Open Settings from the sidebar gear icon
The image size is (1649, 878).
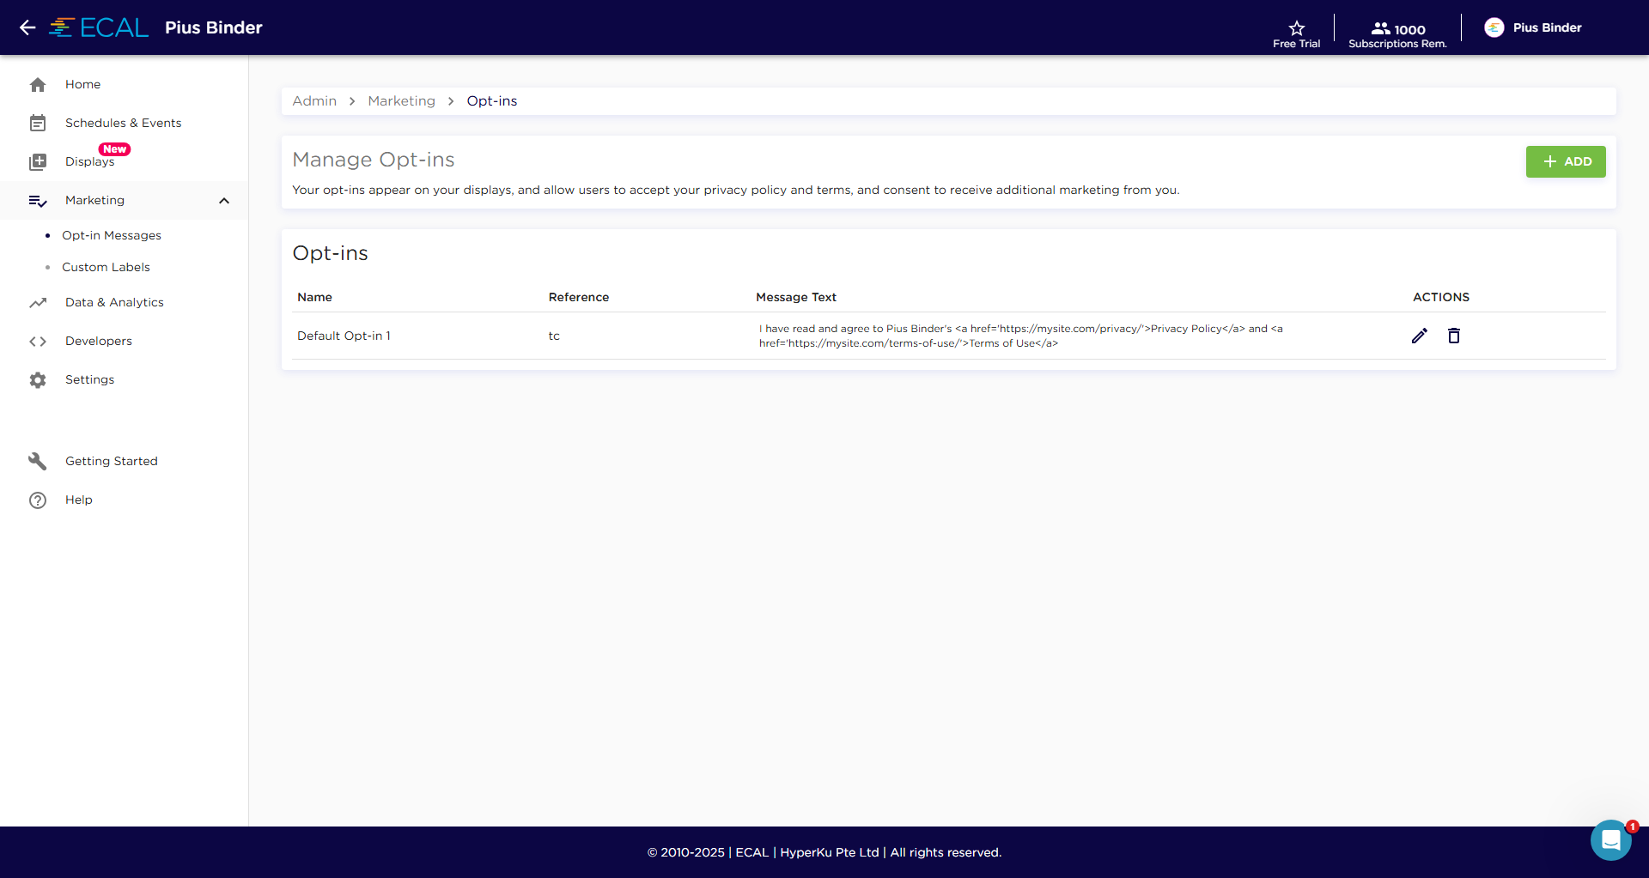coord(38,379)
